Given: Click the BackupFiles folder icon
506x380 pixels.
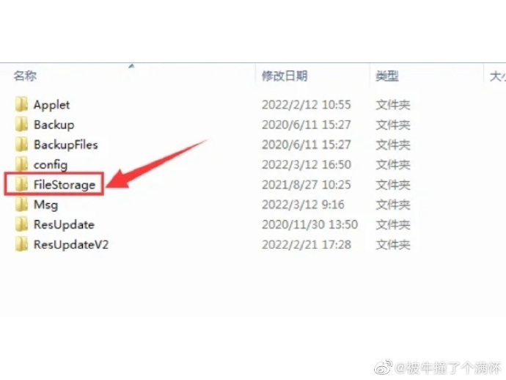Looking at the screenshot, I should pyautogui.click(x=21, y=145).
